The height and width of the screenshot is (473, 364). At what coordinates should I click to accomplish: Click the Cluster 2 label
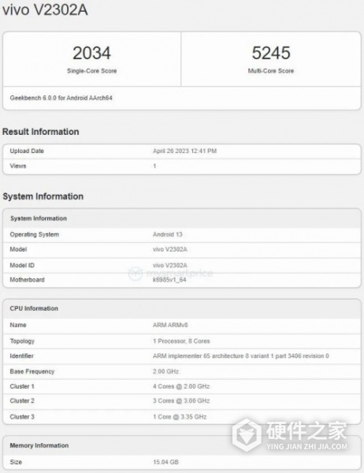(22, 401)
